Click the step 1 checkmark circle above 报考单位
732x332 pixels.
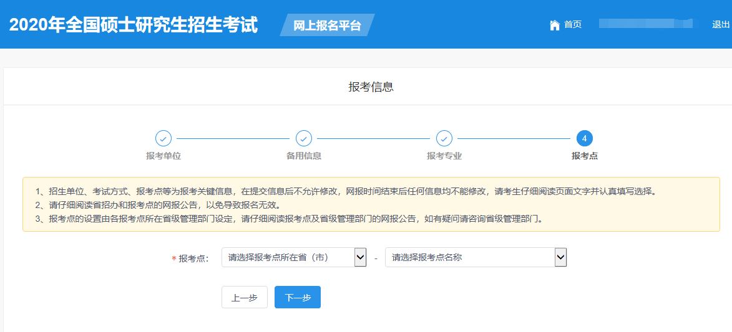(163, 138)
